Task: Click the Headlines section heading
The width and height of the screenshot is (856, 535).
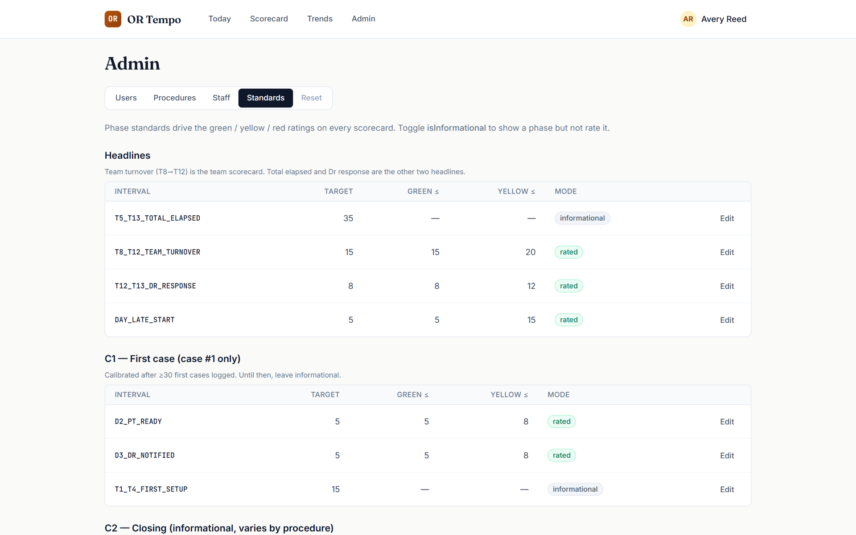Action: coord(128,156)
